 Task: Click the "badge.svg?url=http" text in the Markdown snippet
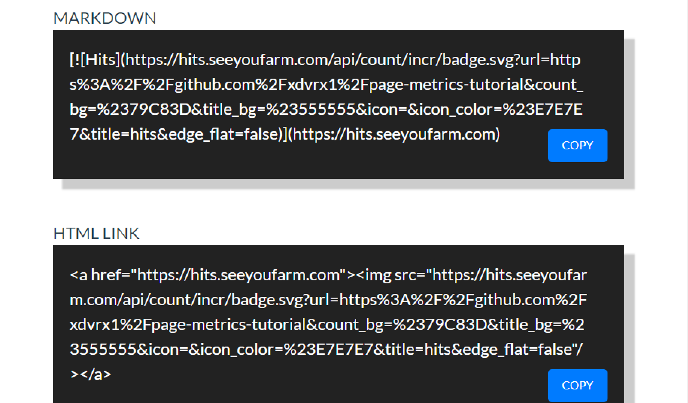(x=511, y=60)
